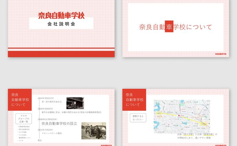This screenshot has height=146, width=237.
Task: Click the thick red stripe on the cover slide
Action: point(61,53)
